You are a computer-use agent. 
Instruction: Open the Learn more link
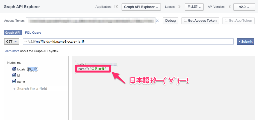pyautogui.click(x=11, y=51)
